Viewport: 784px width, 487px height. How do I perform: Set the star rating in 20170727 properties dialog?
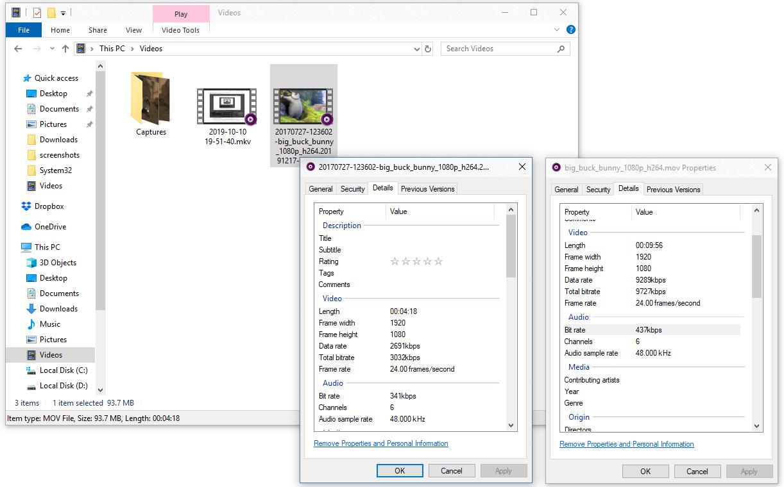click(x=416, y=261)
